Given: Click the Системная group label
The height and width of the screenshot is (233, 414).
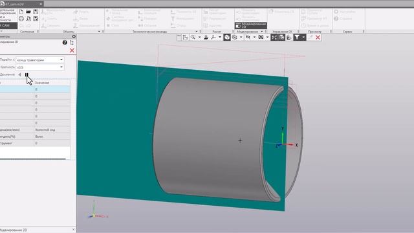Looking at the screenshot, I should pos(27,32).
